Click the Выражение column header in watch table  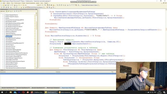[28, 72]
